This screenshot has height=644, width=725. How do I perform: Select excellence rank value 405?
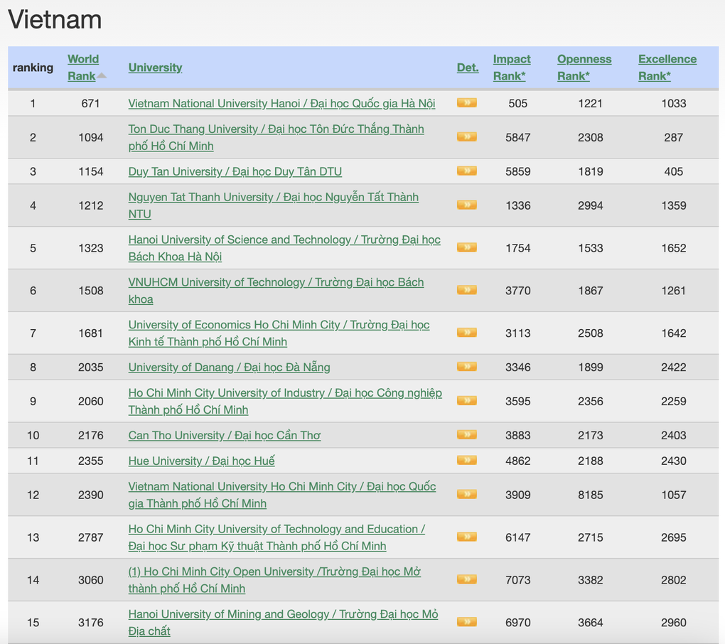tap(674, 171)
